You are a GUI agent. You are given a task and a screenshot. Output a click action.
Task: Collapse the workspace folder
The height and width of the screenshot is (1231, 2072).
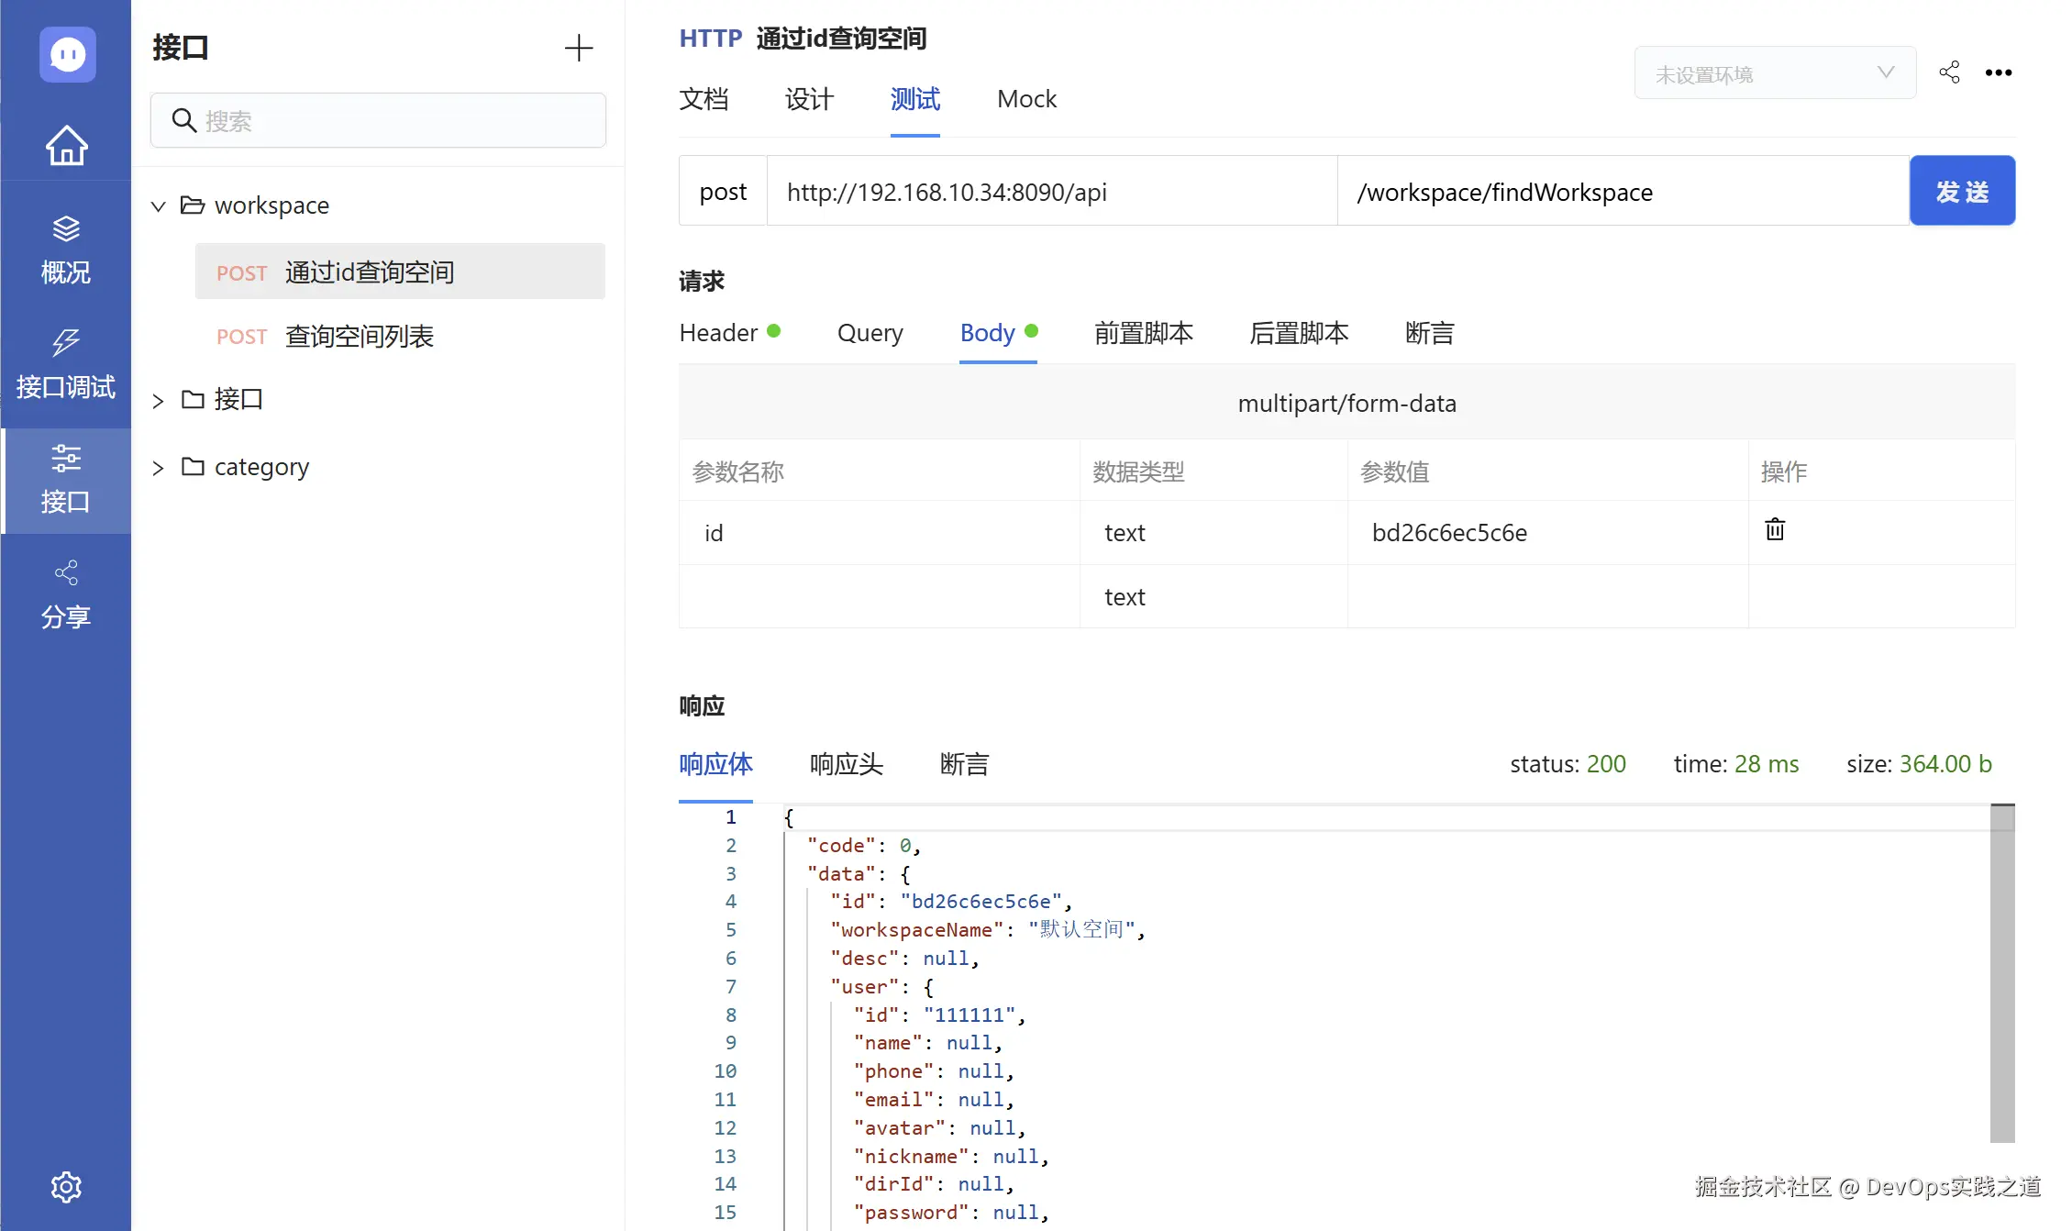point(159,206)
